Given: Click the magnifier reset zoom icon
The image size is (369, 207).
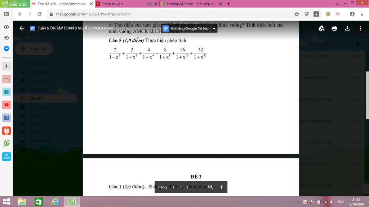Looking at the screenshot, I should point(210,187).
